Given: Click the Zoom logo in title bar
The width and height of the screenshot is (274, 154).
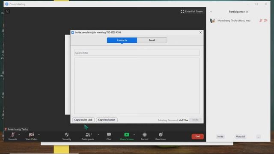Looking at the screenshot, I should tap(7, 4).
